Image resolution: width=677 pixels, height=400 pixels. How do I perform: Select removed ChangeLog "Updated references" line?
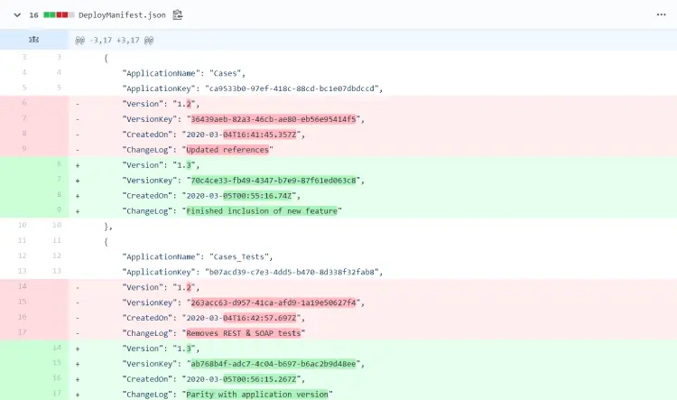(198, 150)
